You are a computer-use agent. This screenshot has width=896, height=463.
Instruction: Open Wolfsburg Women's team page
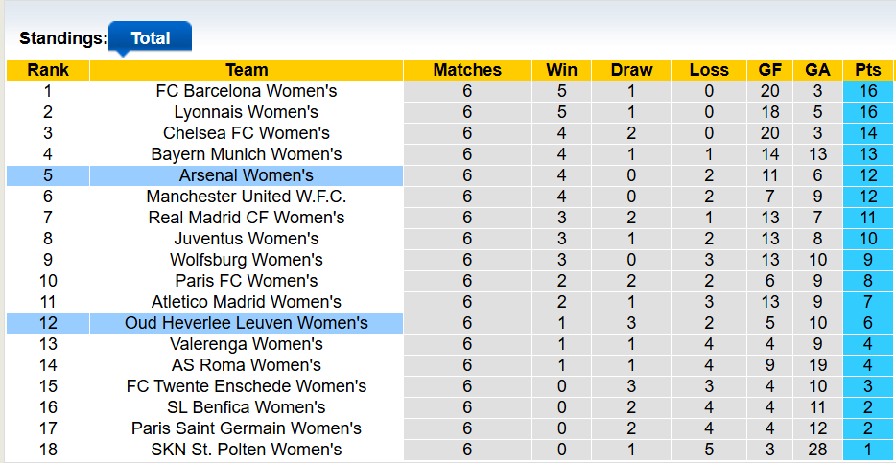(x=247, y=260)
